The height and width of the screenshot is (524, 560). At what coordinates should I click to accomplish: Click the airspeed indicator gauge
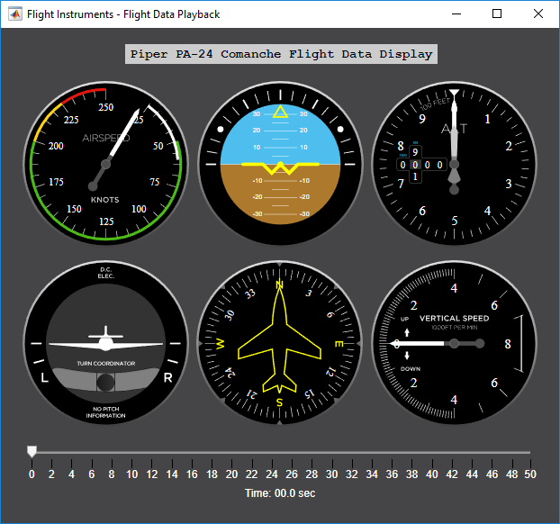click(x=105, y=164)
